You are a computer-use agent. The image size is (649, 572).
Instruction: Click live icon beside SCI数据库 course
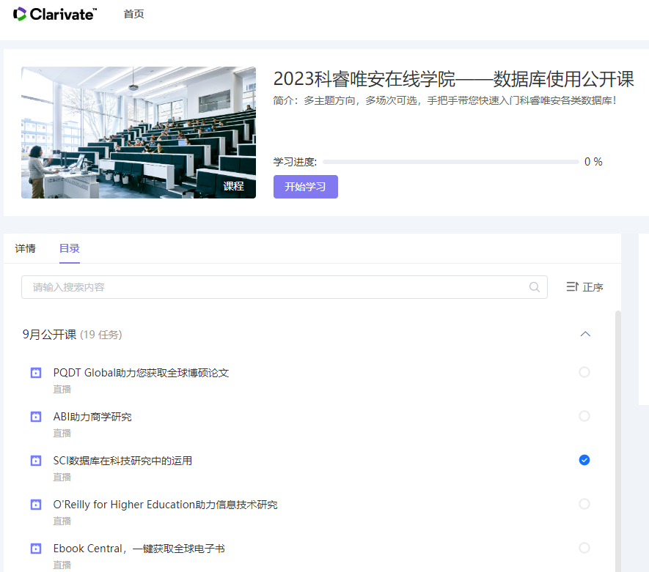(x=36, y=461)
